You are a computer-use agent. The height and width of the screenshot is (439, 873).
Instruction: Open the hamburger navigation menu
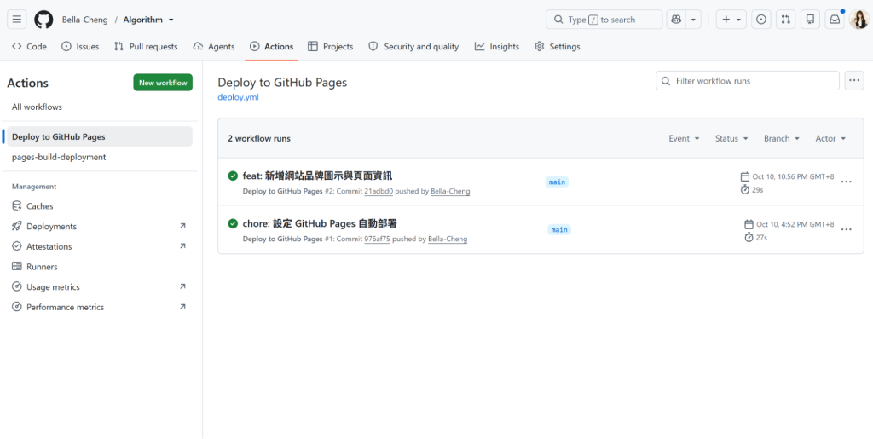(x=17, y=20)
